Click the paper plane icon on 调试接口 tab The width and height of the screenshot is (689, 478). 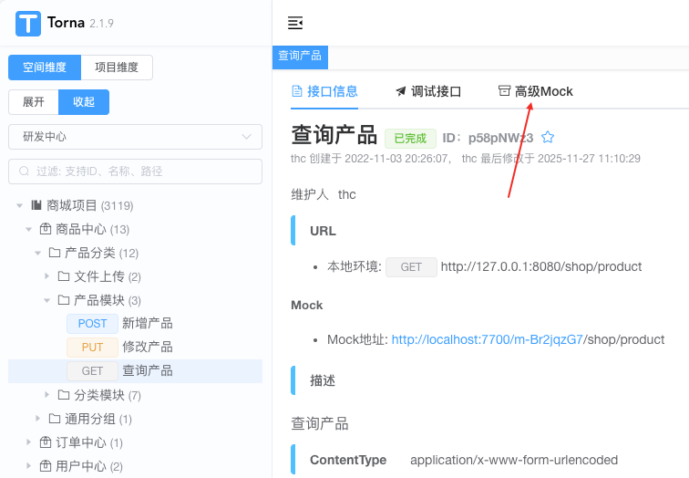(x=400, y=91)
